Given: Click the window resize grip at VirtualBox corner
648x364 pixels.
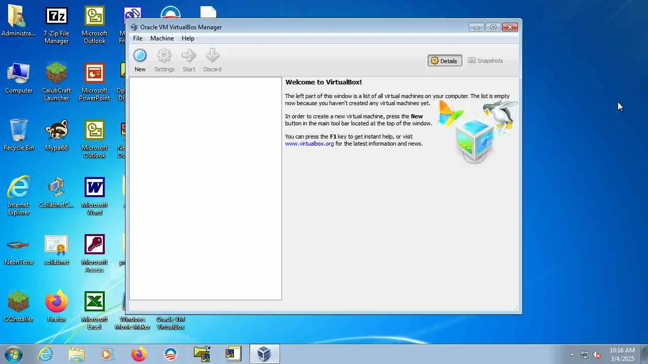Looking at the screenshot, I should tap(516, 308).
